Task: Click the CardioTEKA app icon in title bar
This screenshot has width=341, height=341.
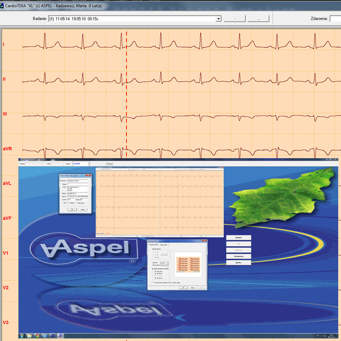Action: [x=2, y=6]
